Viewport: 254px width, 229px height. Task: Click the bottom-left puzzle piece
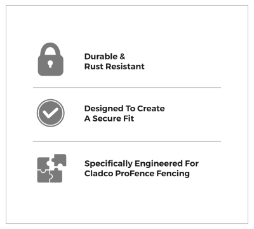point(44,176)
